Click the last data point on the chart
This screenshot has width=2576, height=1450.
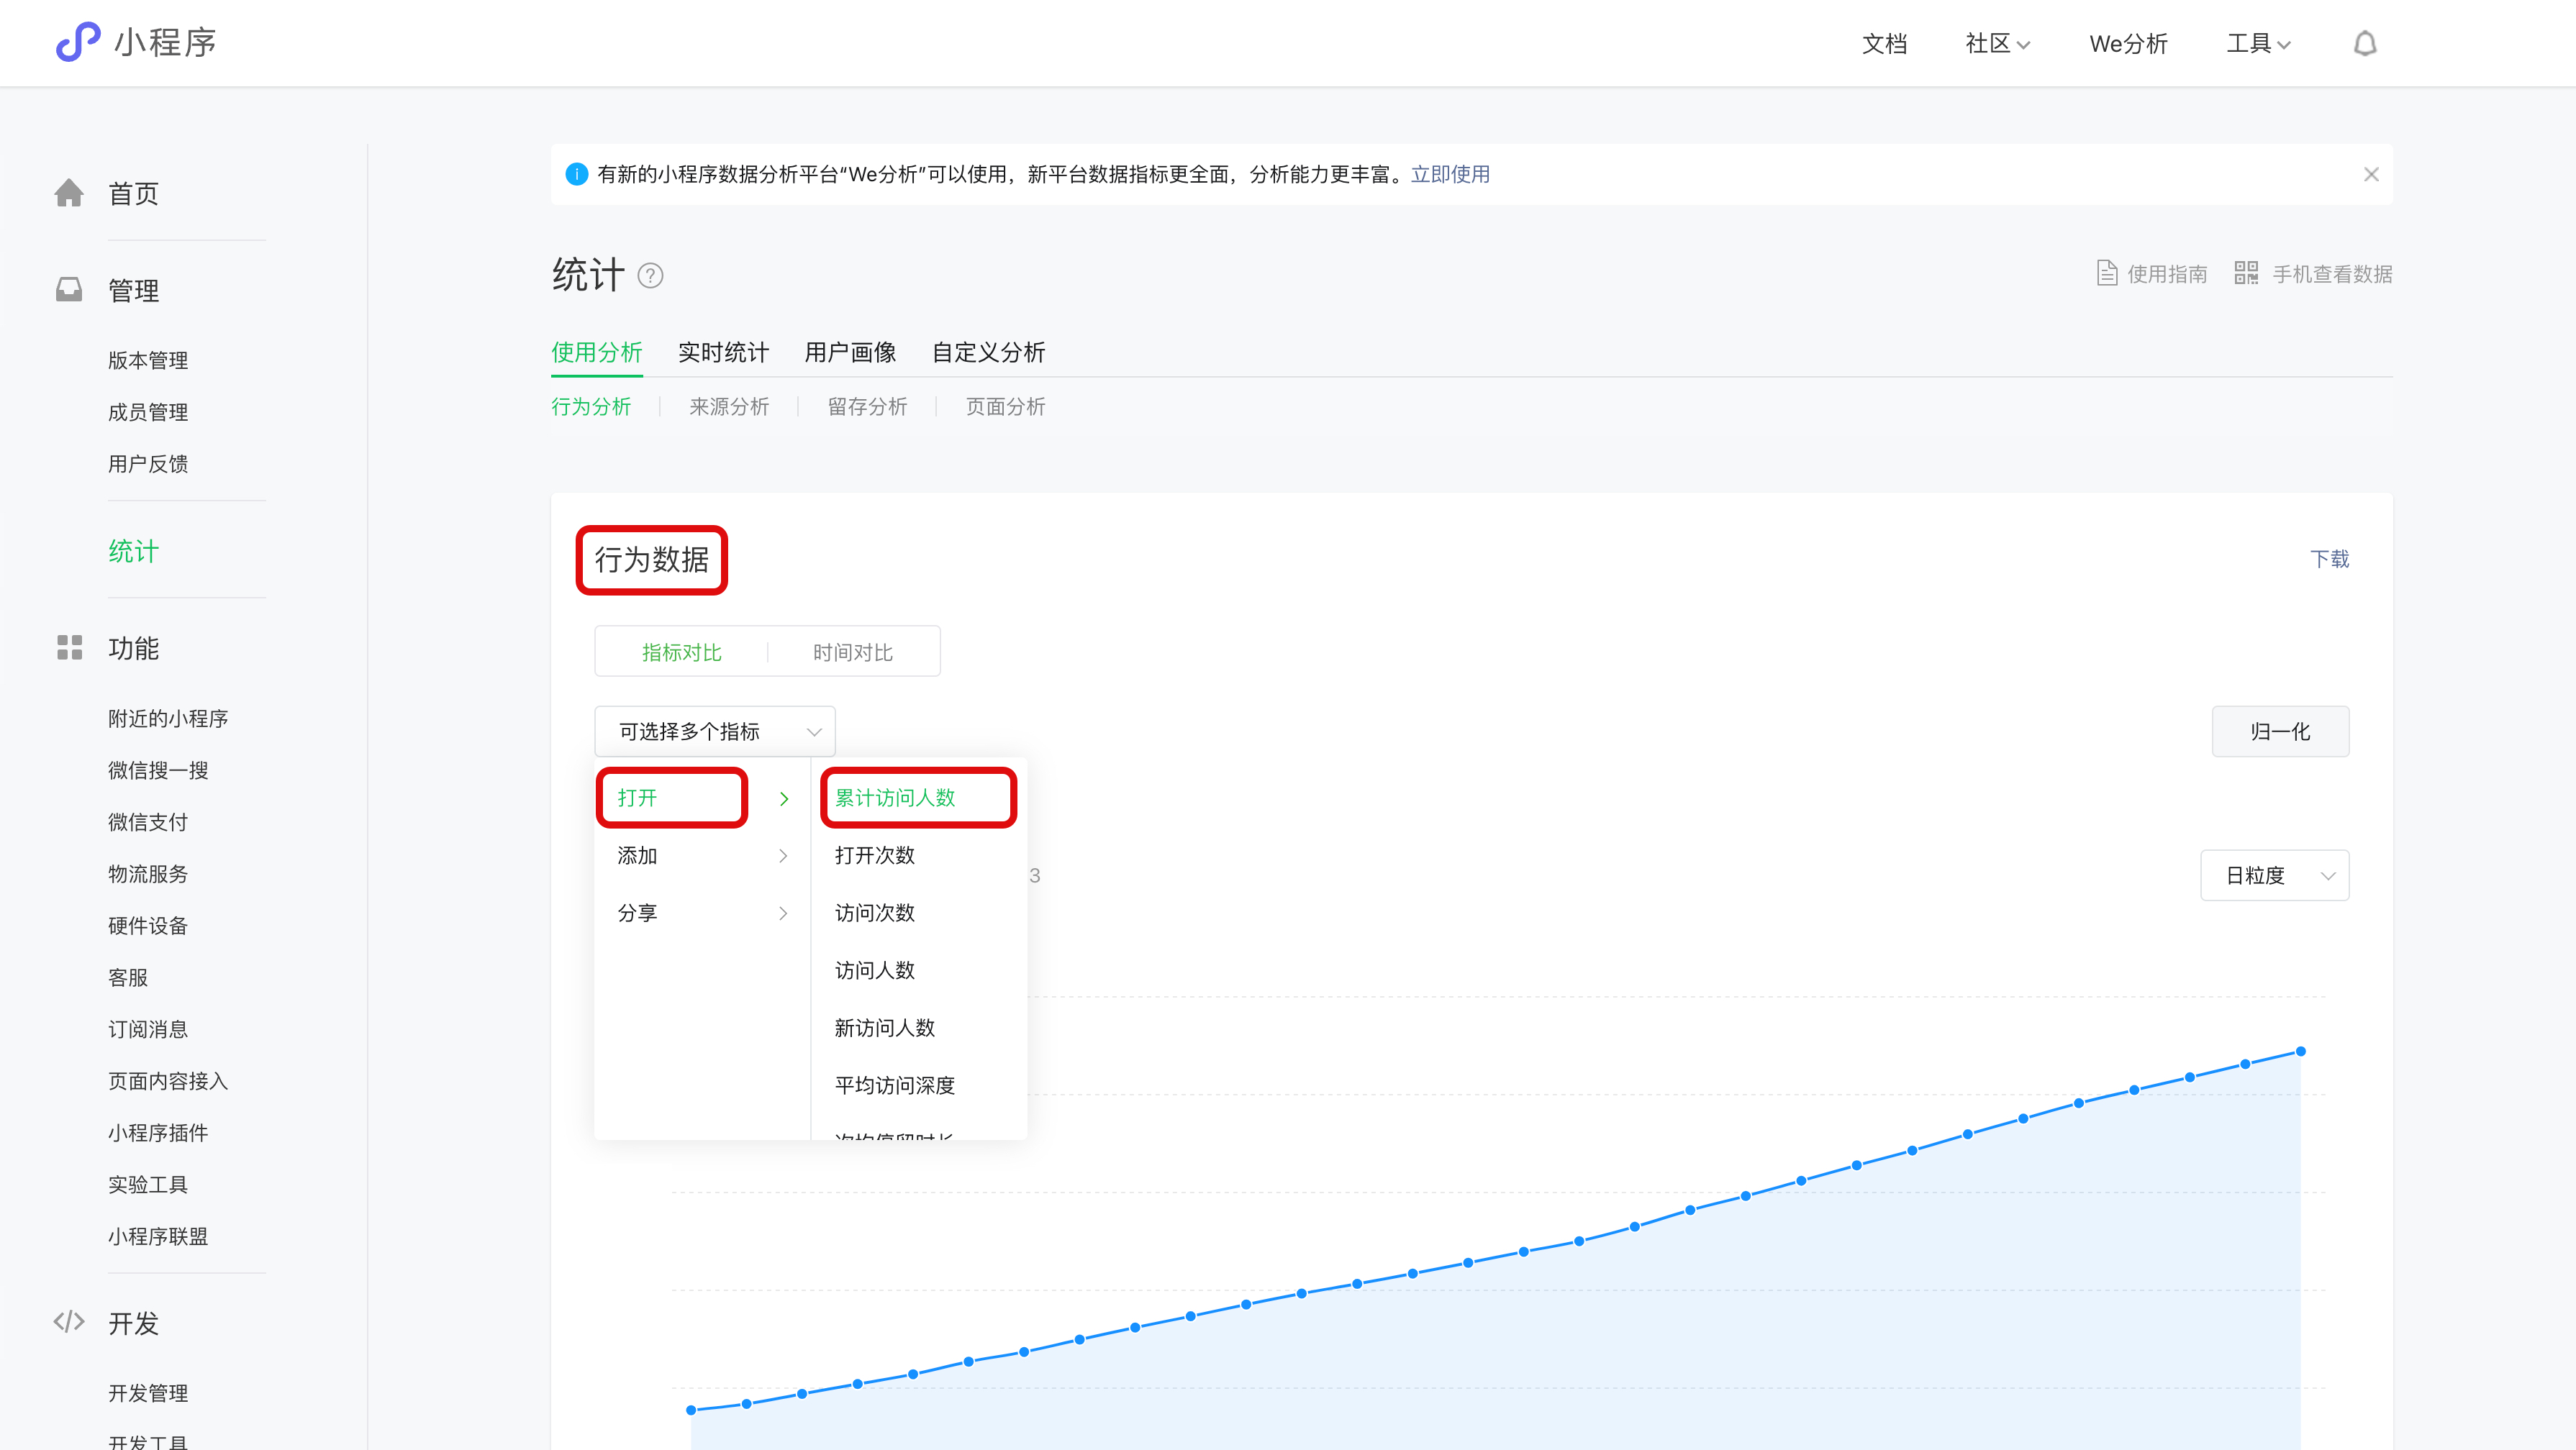click(2300, 1052)
